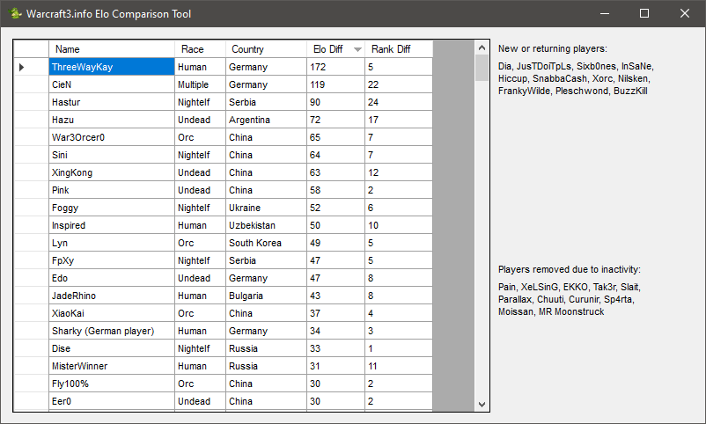Sort by the Name column header
Image resolution: width=706 pixels, height=424 pixels.
(x=112, y=49)
